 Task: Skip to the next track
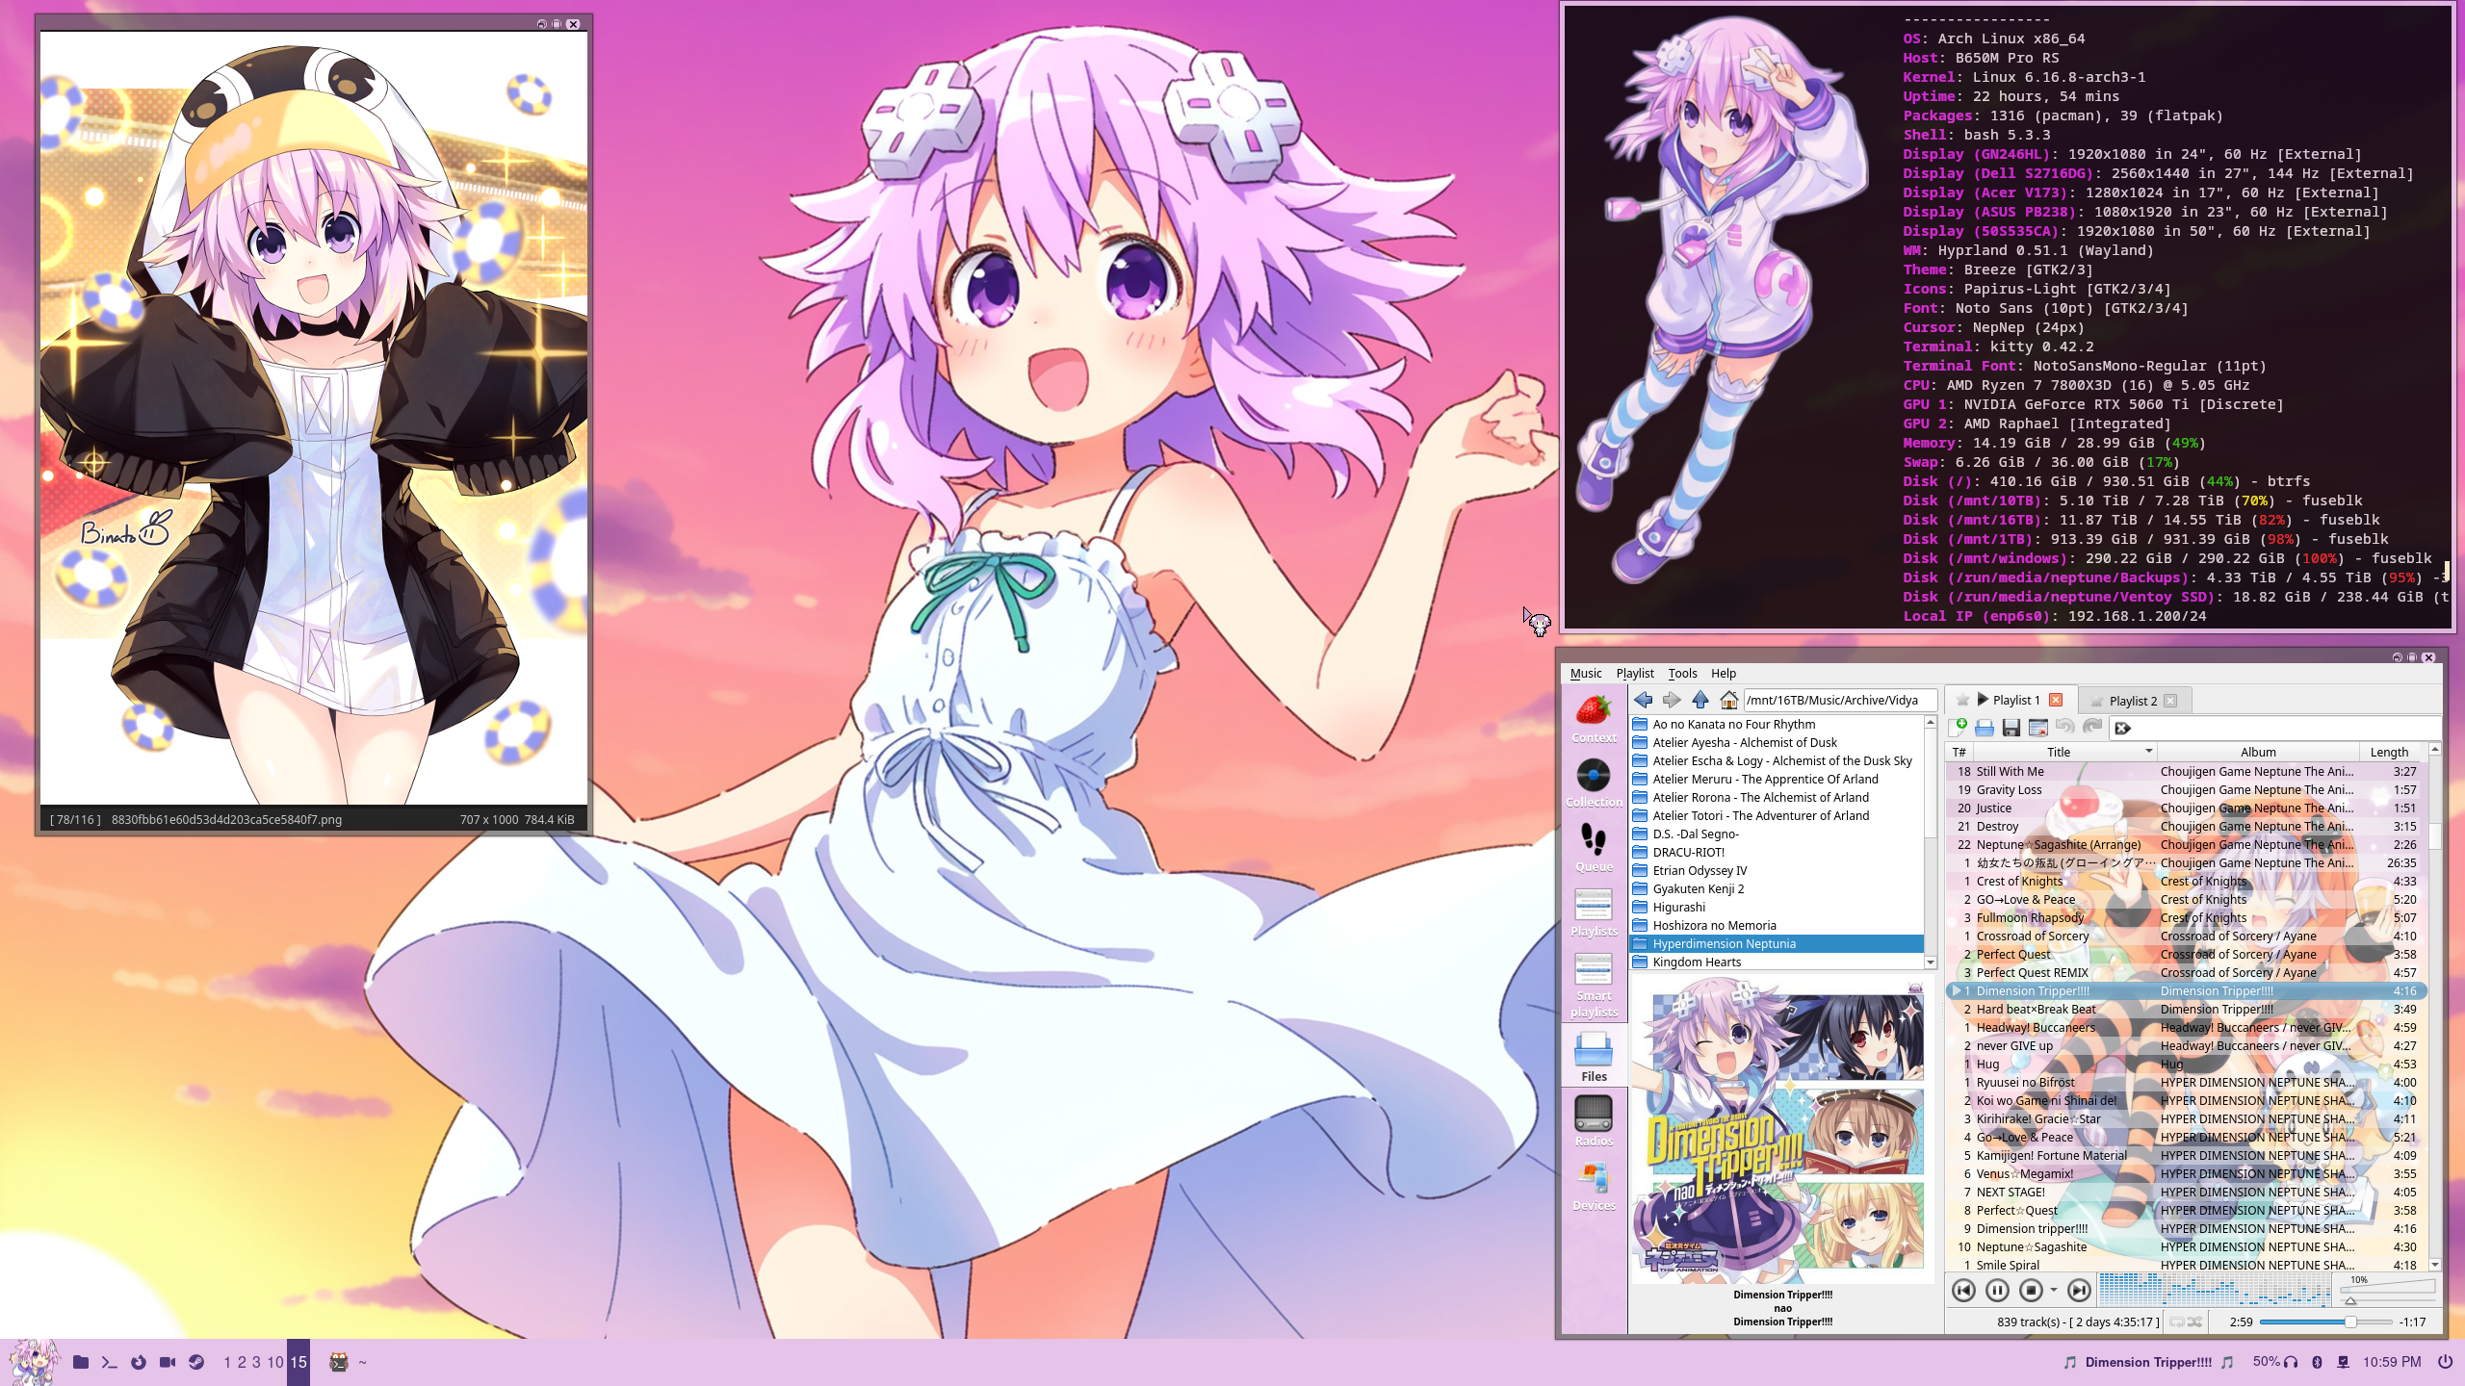(x=2079, y=1291)
